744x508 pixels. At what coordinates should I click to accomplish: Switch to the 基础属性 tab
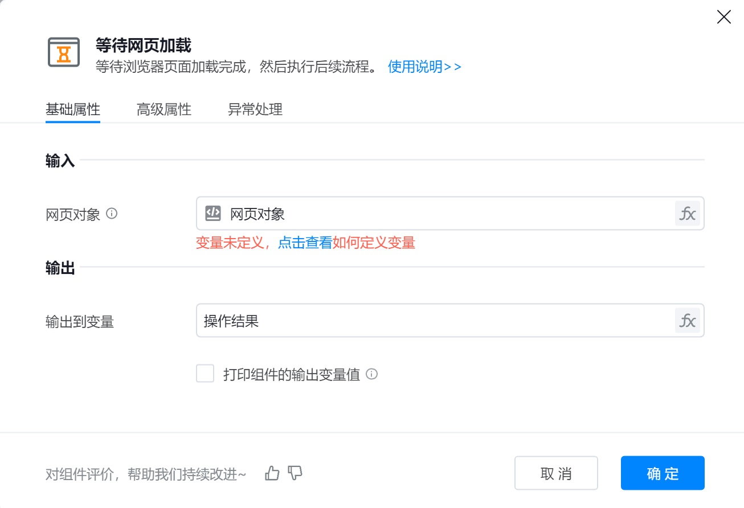click(x=73, y=109)
